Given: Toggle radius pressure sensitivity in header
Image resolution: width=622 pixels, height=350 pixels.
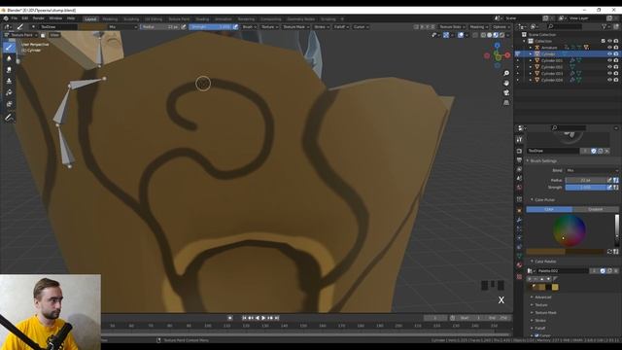Looking at the screenshot, I should pos(184,27).
